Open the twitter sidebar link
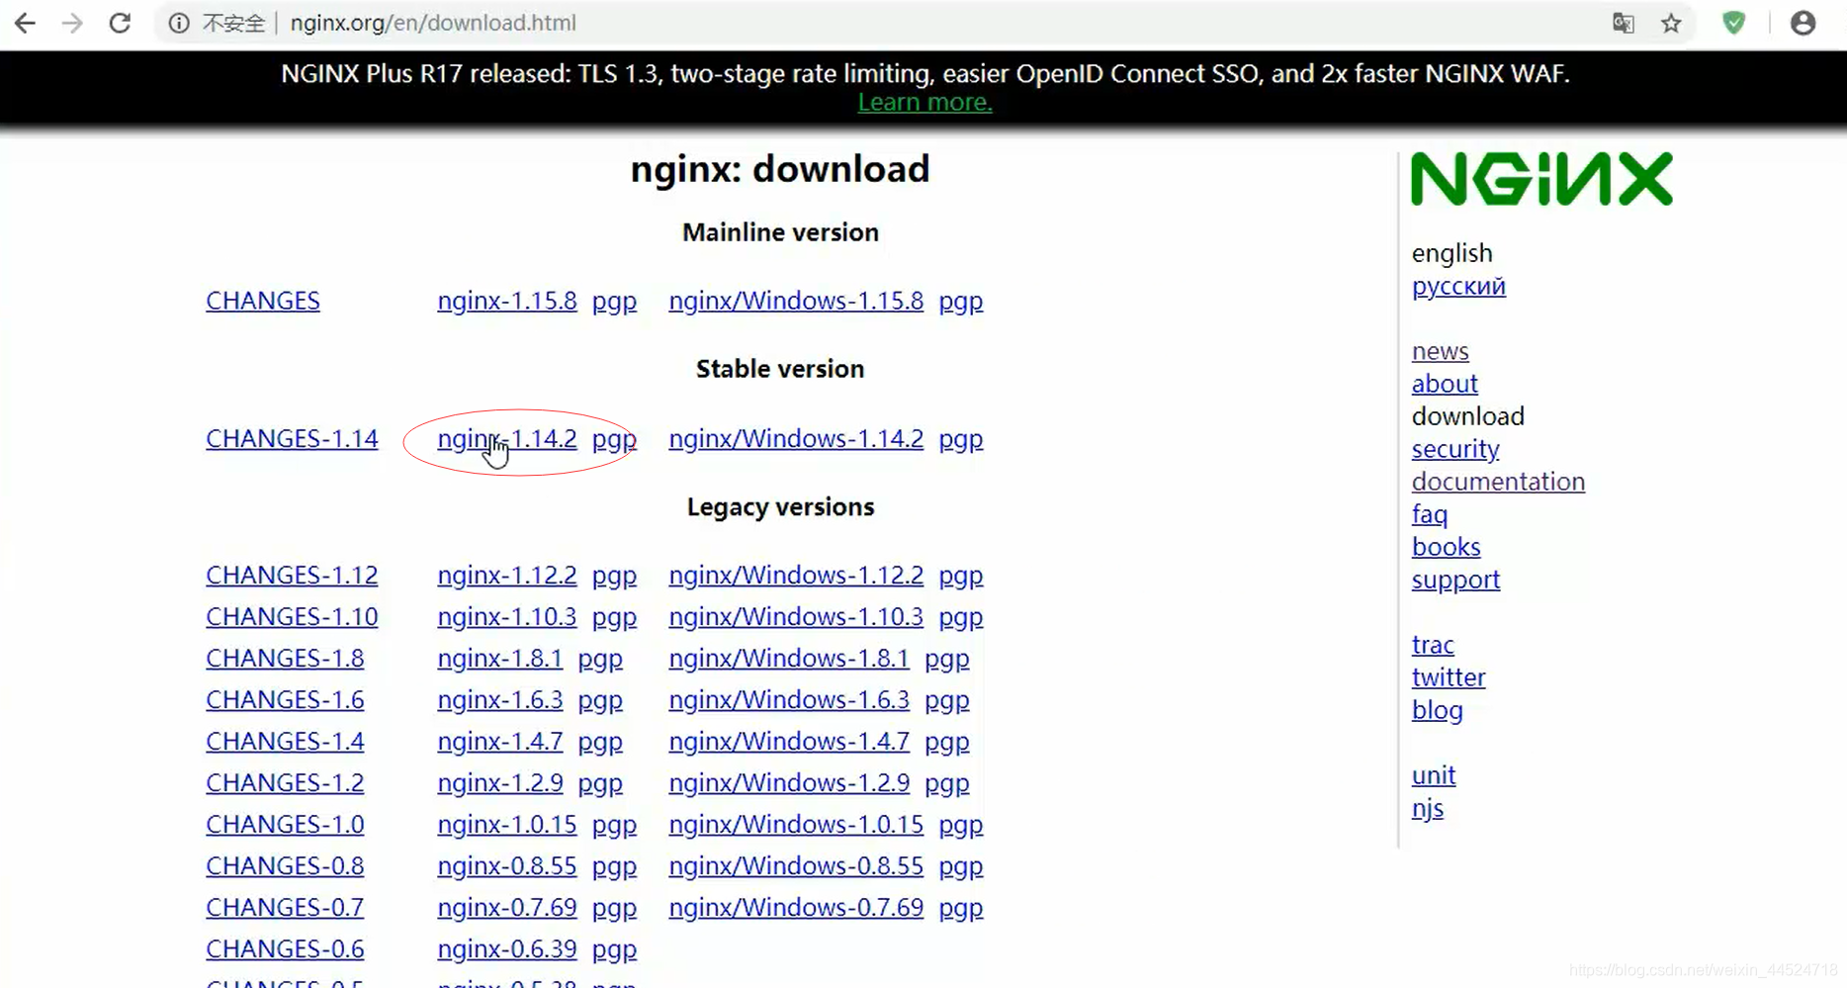 (1449, 677)
